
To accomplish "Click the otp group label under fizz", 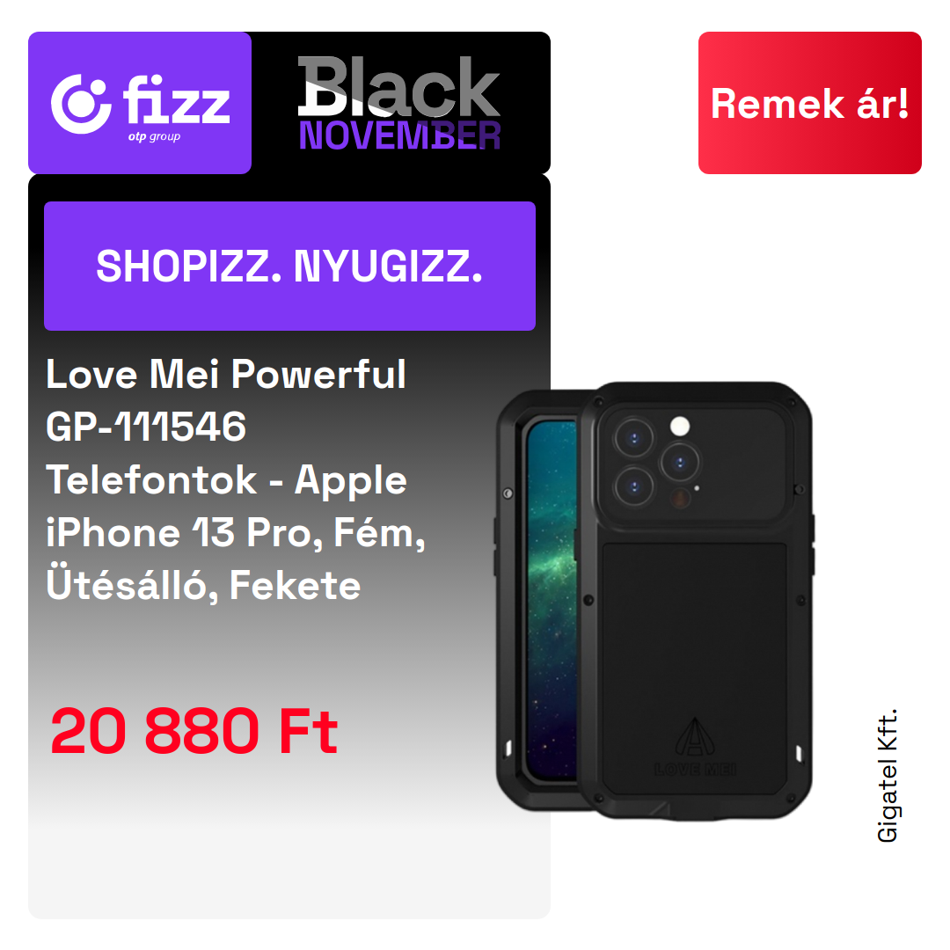I will pyautogui.click(x=154, y=137).
